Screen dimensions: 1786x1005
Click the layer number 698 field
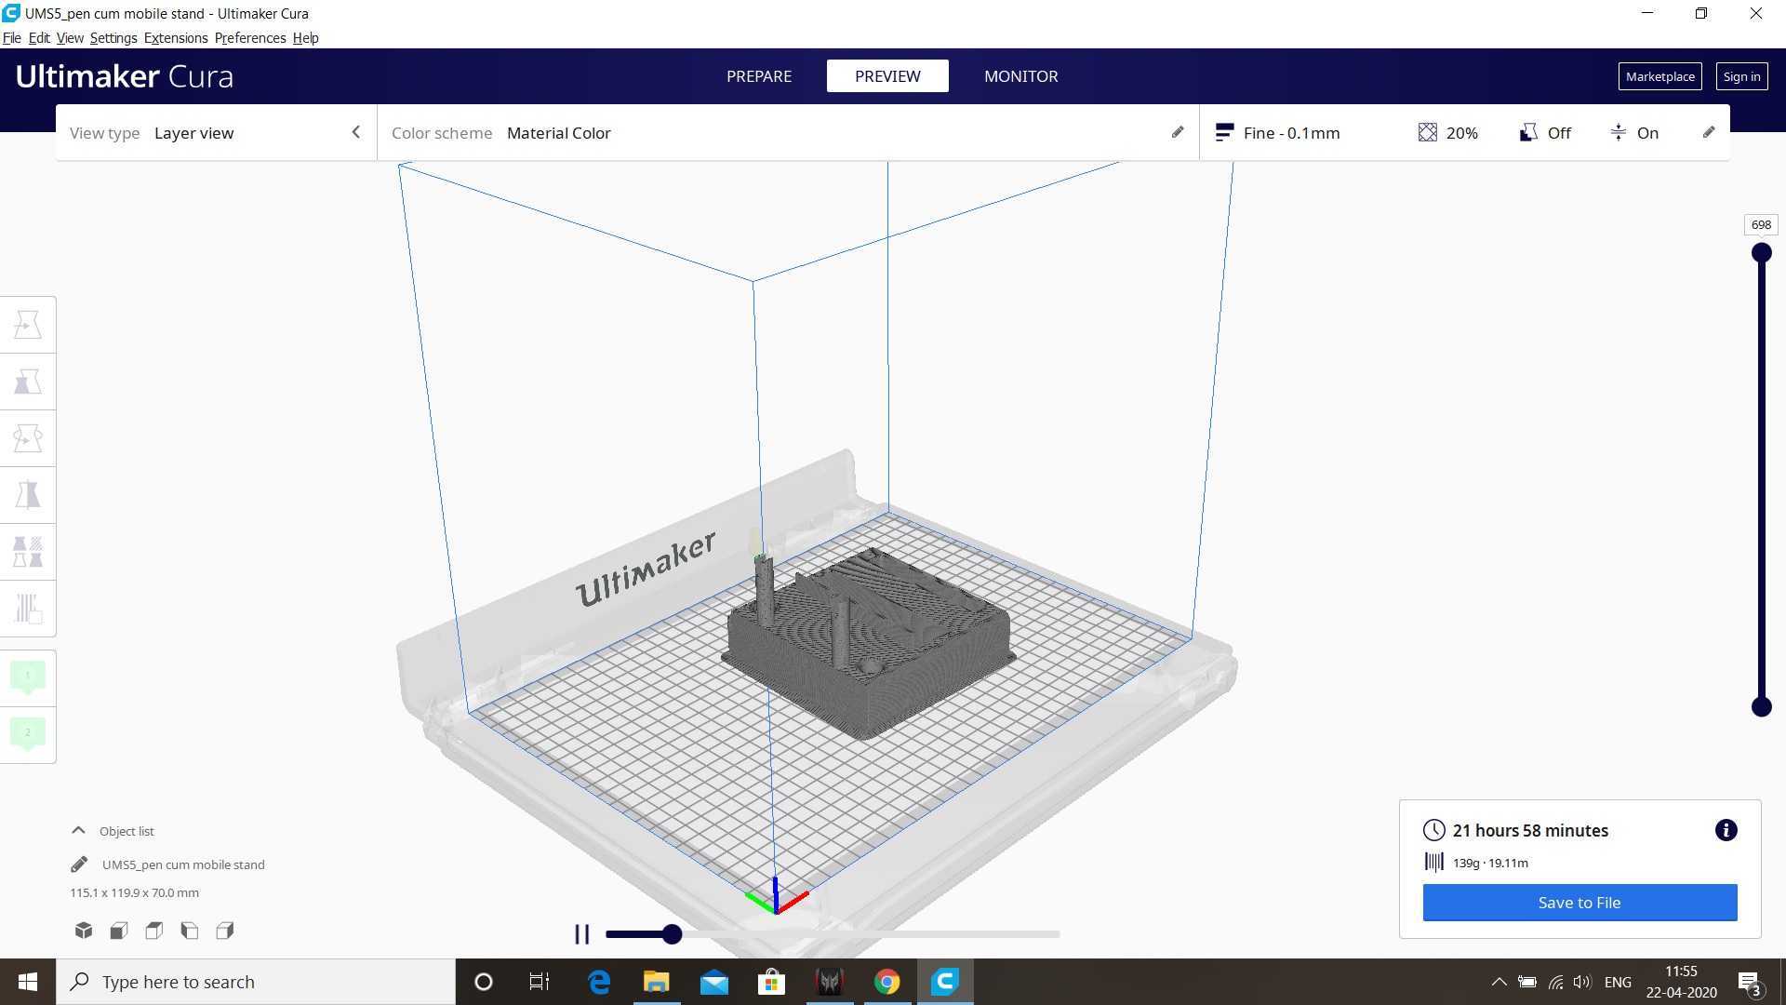(x=1761, y=224)
